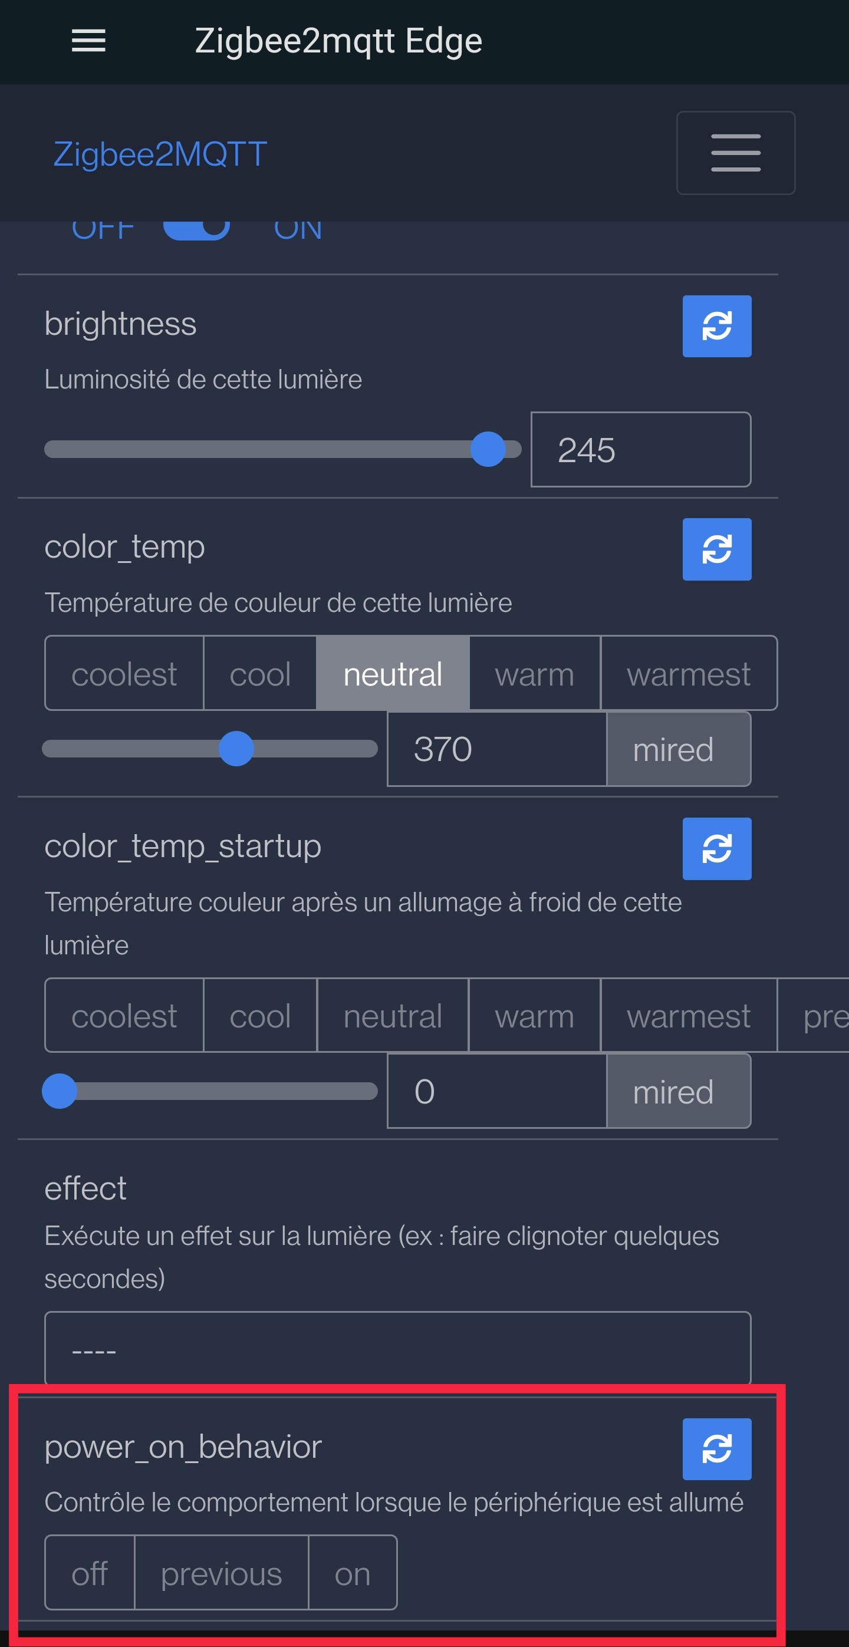Set power_on_behavior to previous
The height and width of the screenshot is (1647, 849).
click(221, 1573)
